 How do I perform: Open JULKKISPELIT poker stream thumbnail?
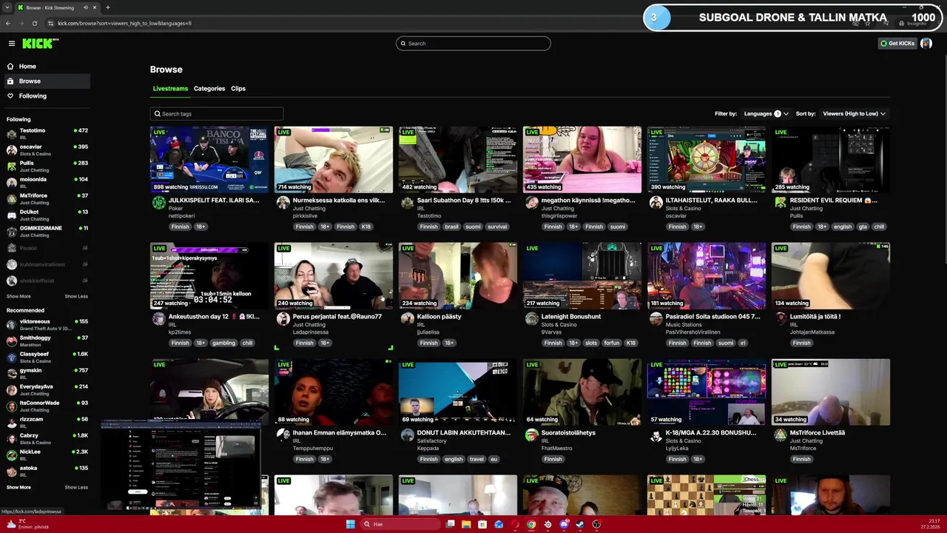[209, 160]
